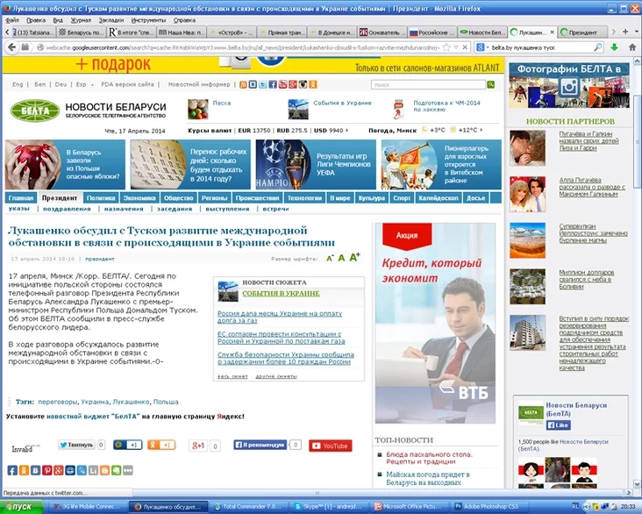This screenshot has height=514, width=642.
Task: Click the Google +1 share button
Action: coord(201,446)
